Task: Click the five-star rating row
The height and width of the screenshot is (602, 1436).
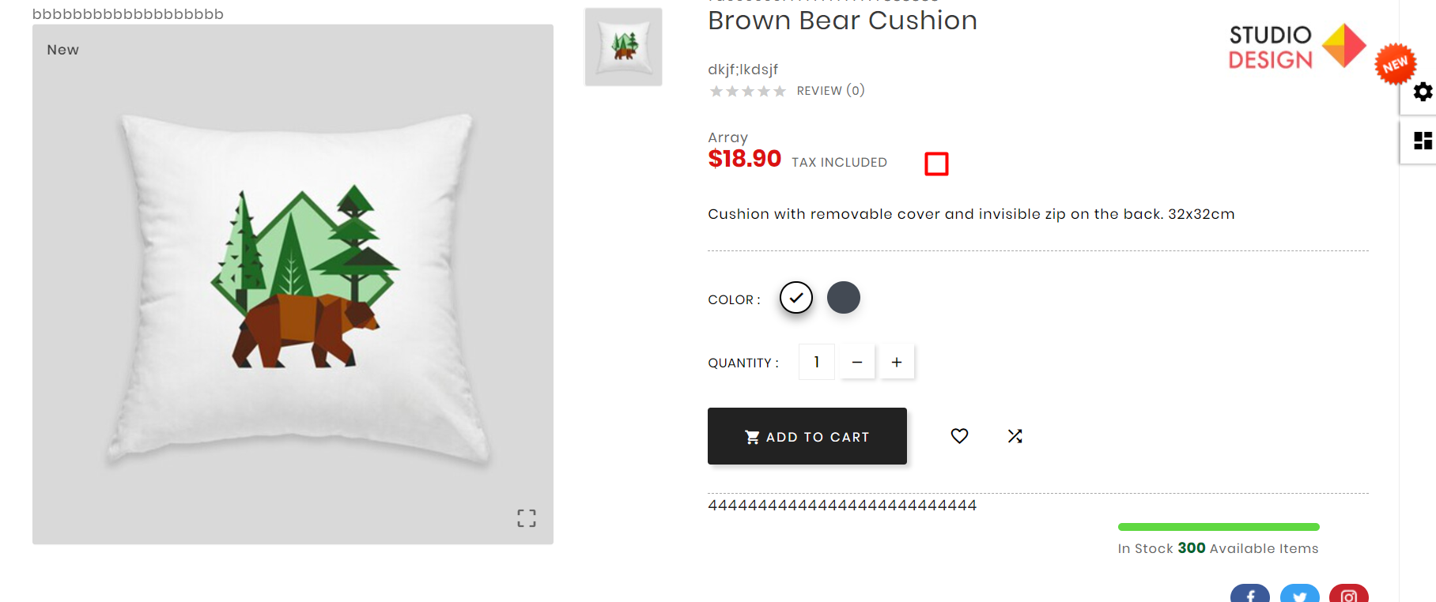Action: pos(747,92)
